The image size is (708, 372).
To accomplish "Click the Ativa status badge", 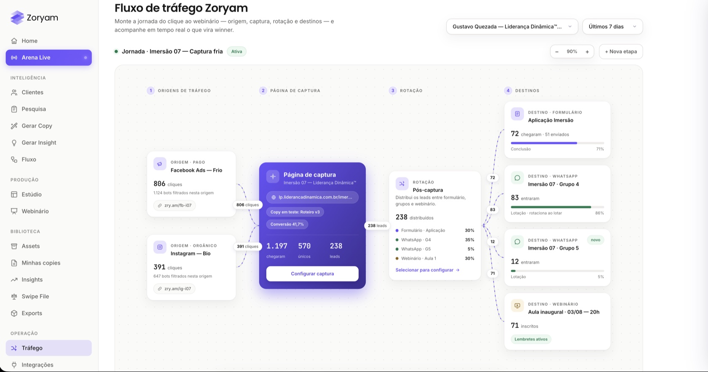I will tap(237, 51).
